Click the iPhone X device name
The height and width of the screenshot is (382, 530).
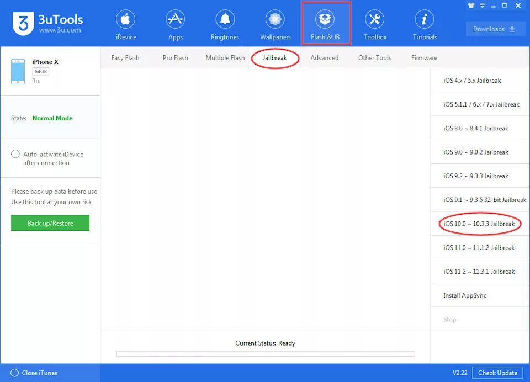tap(45, 62)
